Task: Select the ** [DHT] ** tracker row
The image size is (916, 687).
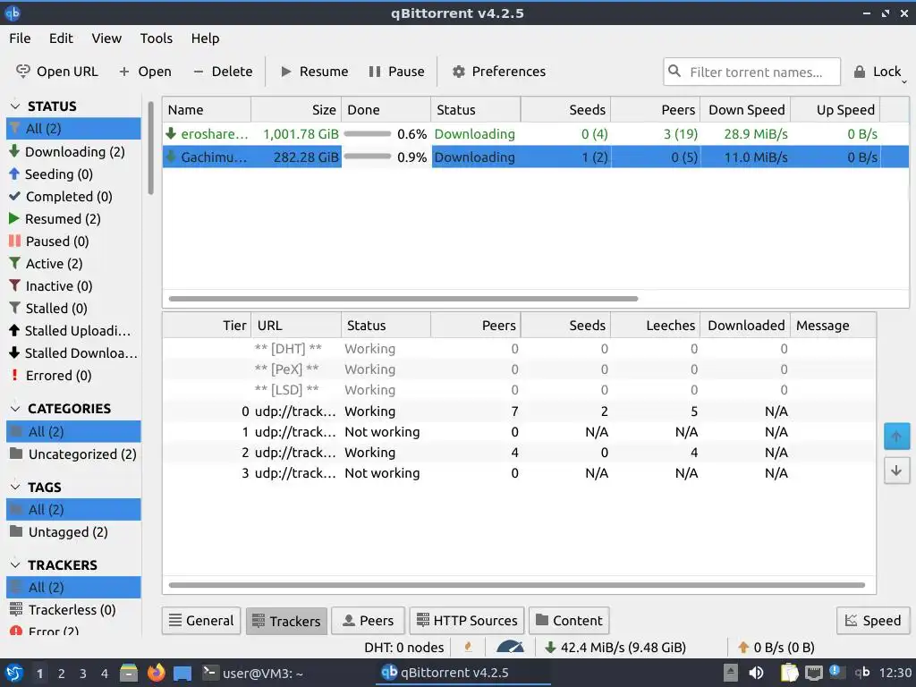Action: (519, 349)
